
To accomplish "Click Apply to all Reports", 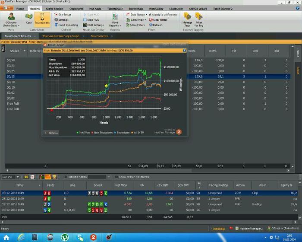I will click(x=163, y=14).
